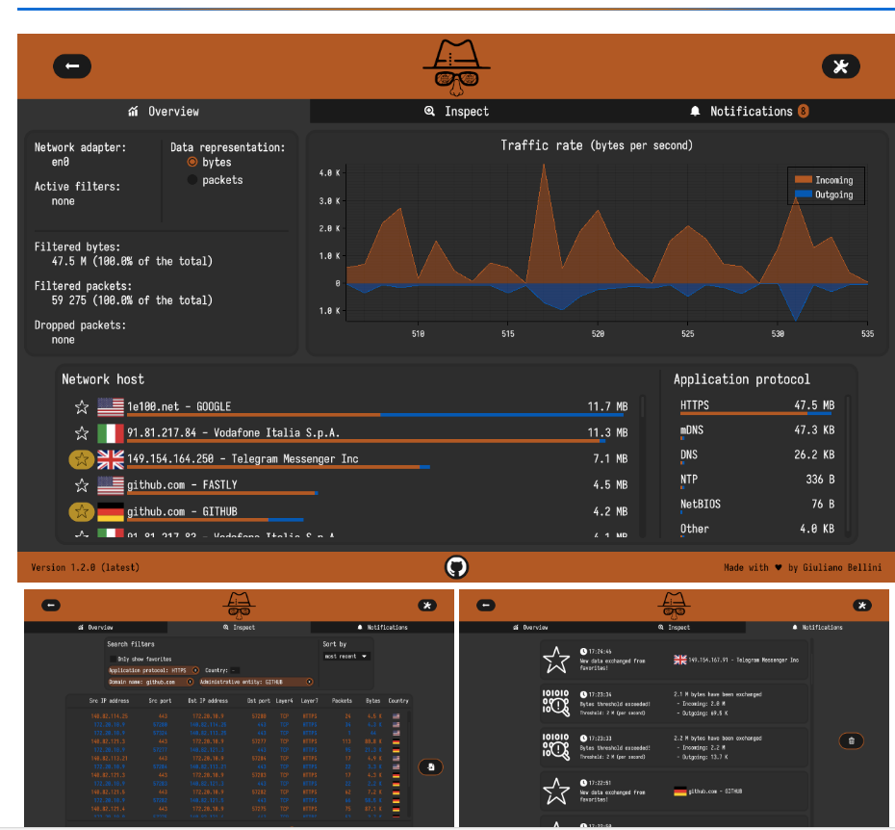Click the Bytes column header
The height and width of the screenshot is (830, 895).
pos(372,700)
